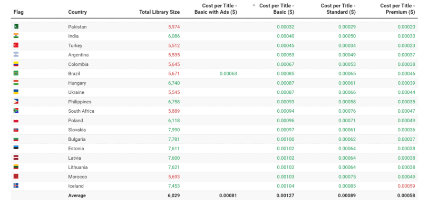This screenshot has height=205, width=428.
Task: Click India's library size 6,086
Action: point(174,36)
